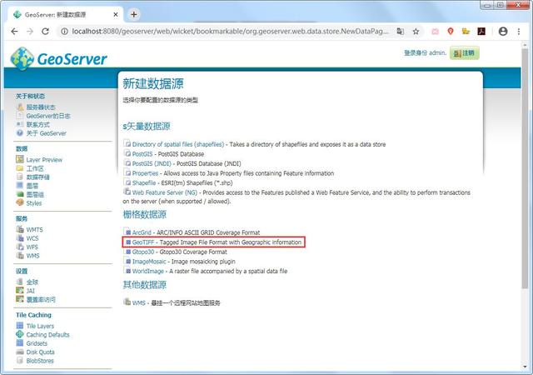Open WMTS service settings

[35, 230]
